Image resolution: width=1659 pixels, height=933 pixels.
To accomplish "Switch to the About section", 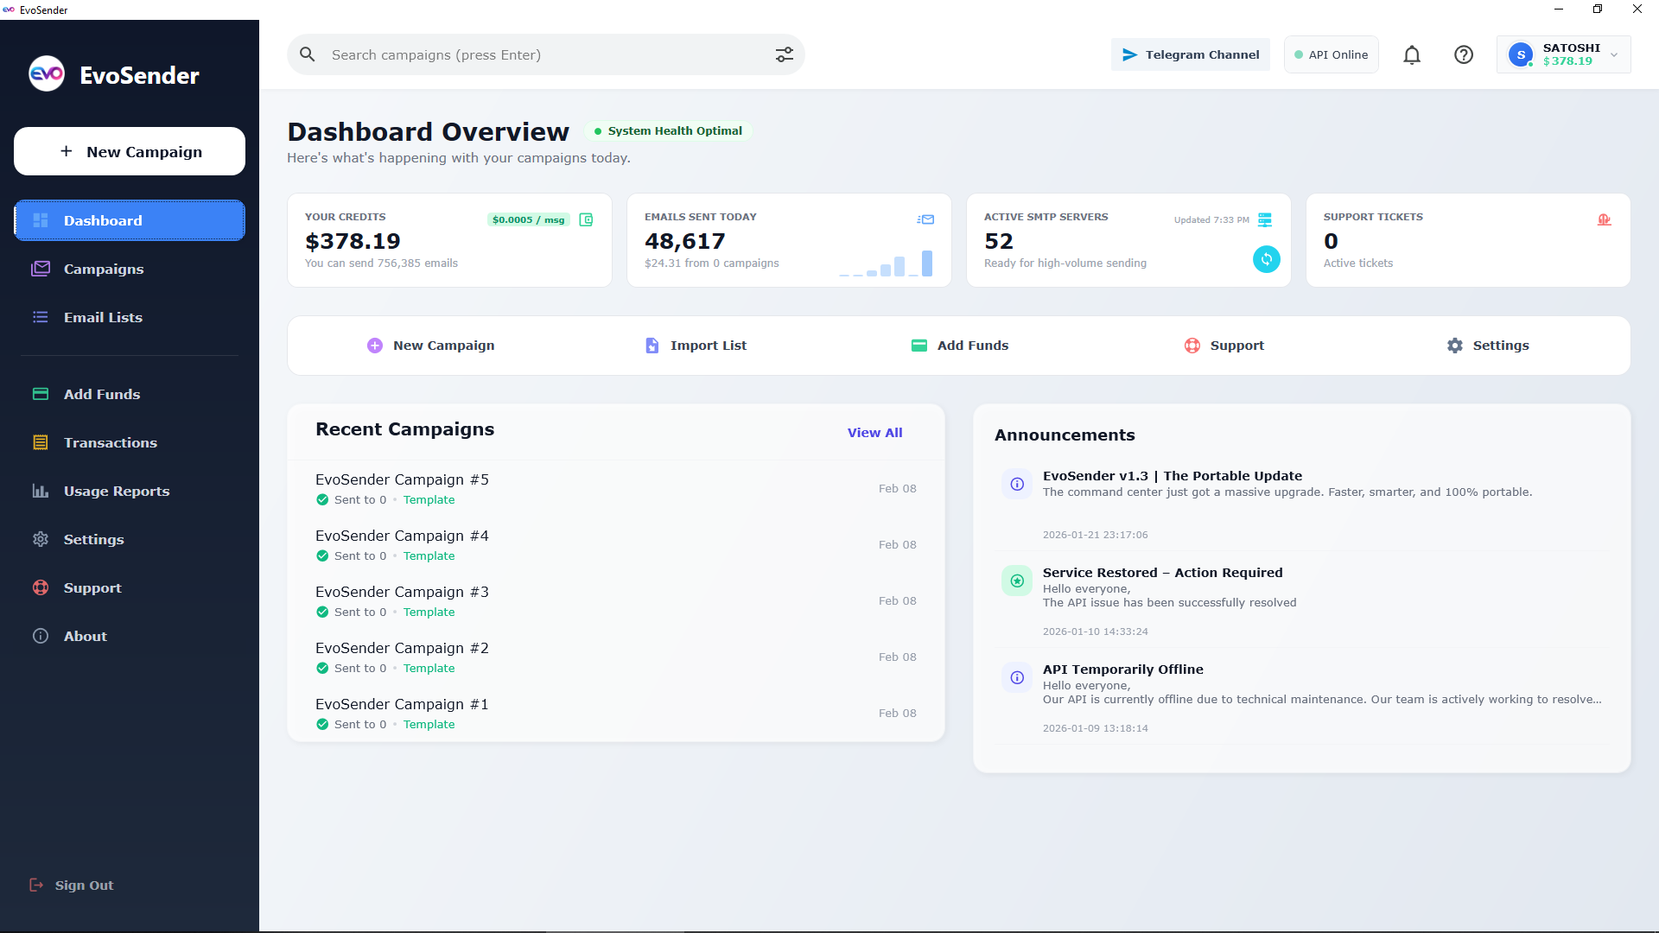I will (86, 636).
